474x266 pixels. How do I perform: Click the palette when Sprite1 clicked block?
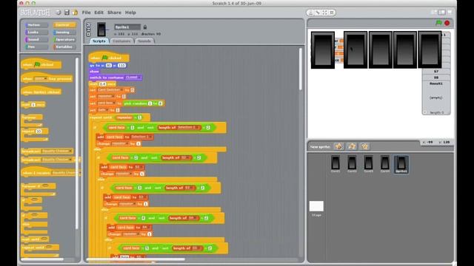click(41, 92)
